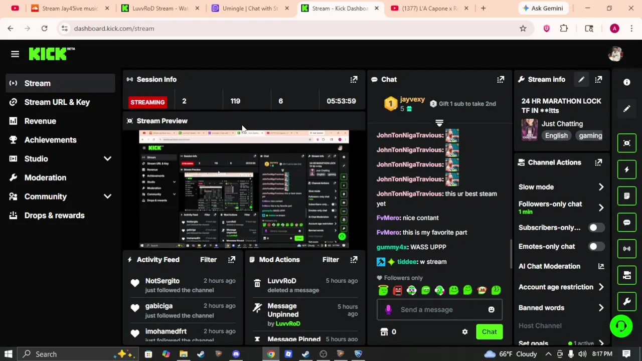The height and width of the screenshot is (361, 642).
Task: Expand the Community sidebar section
Action: click(107, 197)
